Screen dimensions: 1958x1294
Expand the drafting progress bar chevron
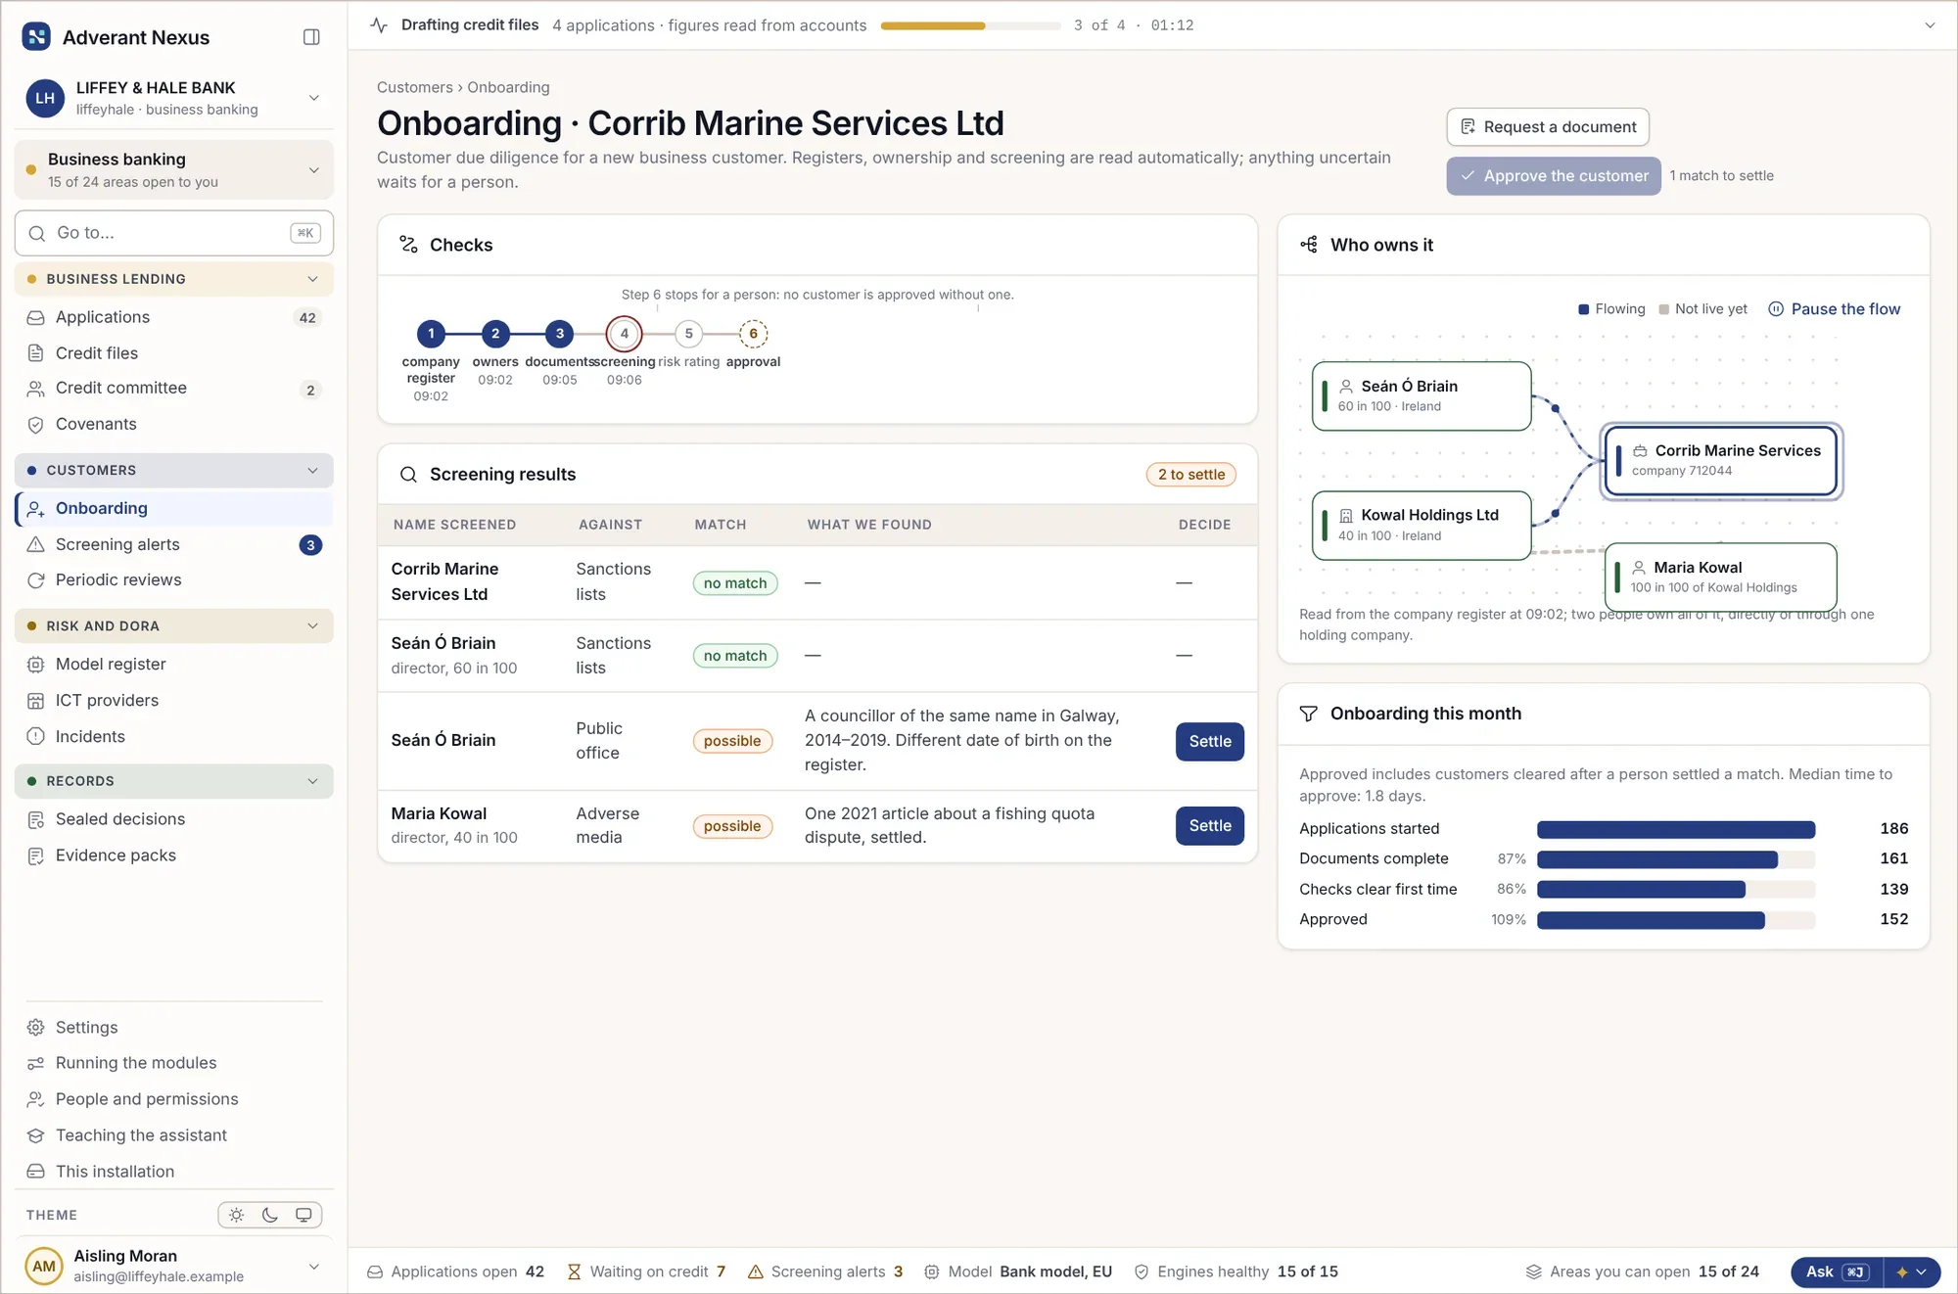(x=1930, y=25)
